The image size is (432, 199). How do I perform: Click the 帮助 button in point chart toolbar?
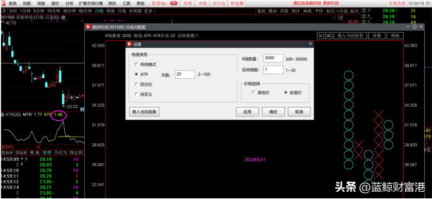[x=395, y=36]
